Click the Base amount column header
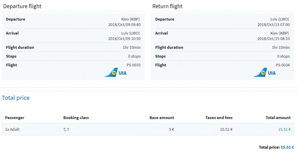Viewport: 298px width, 152px height. (162, 118)
